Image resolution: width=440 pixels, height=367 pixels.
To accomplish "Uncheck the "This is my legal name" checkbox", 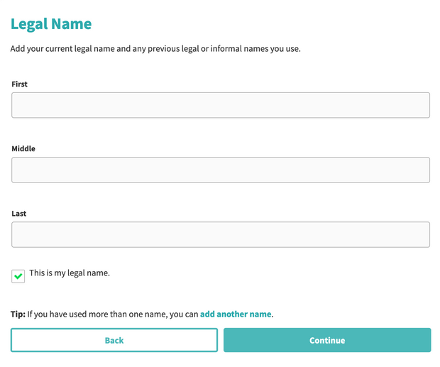I will [18, 275].
